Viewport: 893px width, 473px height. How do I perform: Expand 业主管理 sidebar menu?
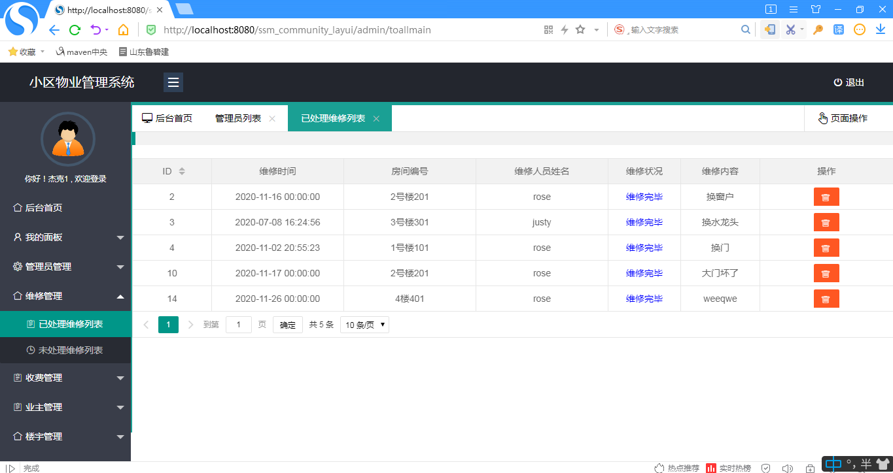(65, 407)
